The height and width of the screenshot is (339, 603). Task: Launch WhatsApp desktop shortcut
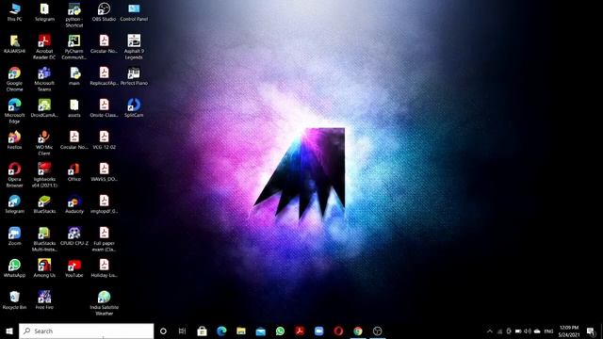pos(15,267)
